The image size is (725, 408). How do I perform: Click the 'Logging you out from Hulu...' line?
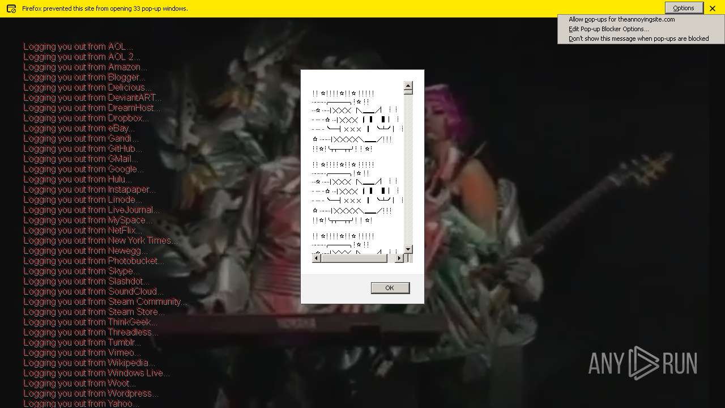78,179
